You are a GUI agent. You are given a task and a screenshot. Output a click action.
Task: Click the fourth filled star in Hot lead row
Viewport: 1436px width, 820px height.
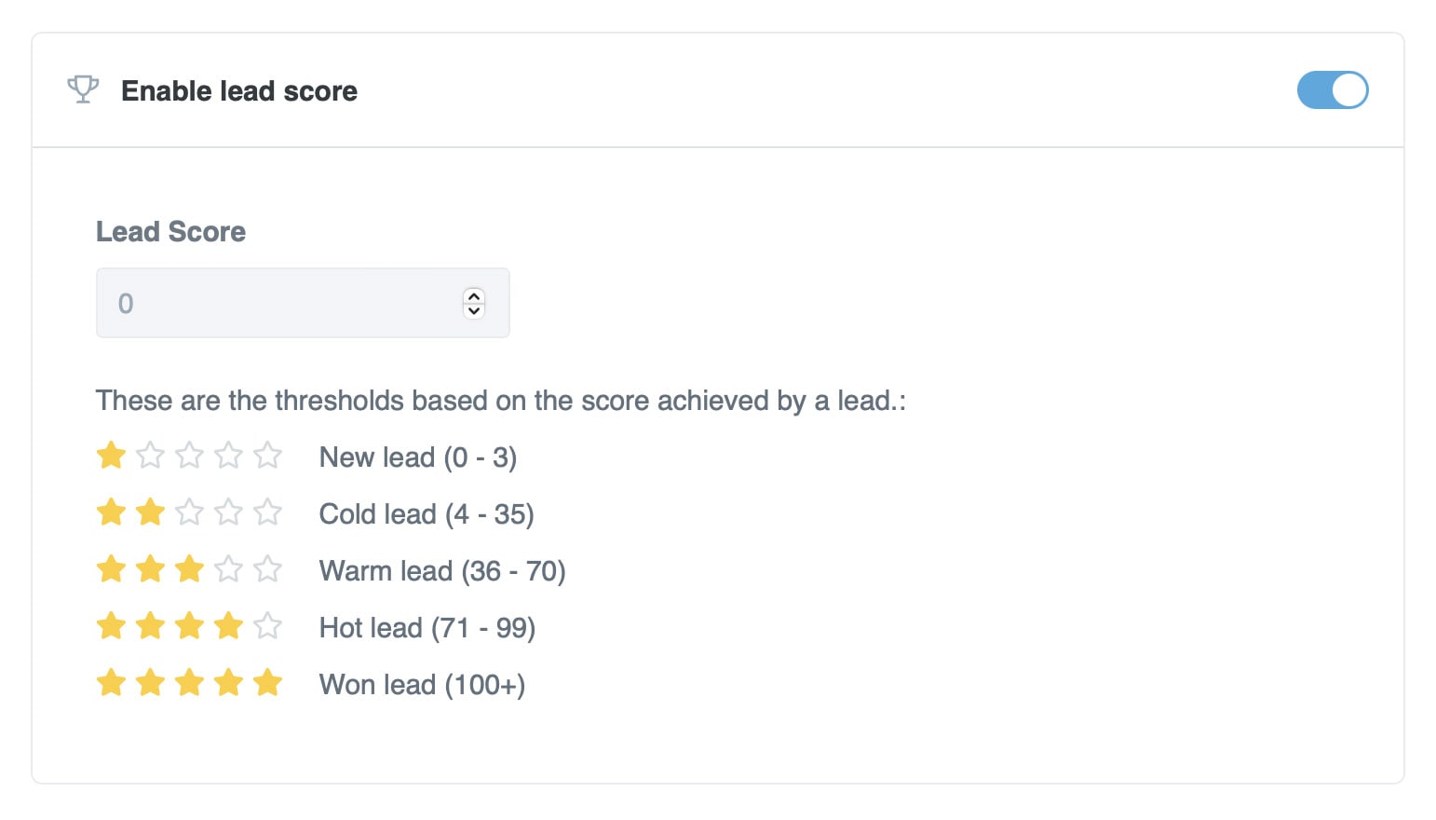click(228, 626)
